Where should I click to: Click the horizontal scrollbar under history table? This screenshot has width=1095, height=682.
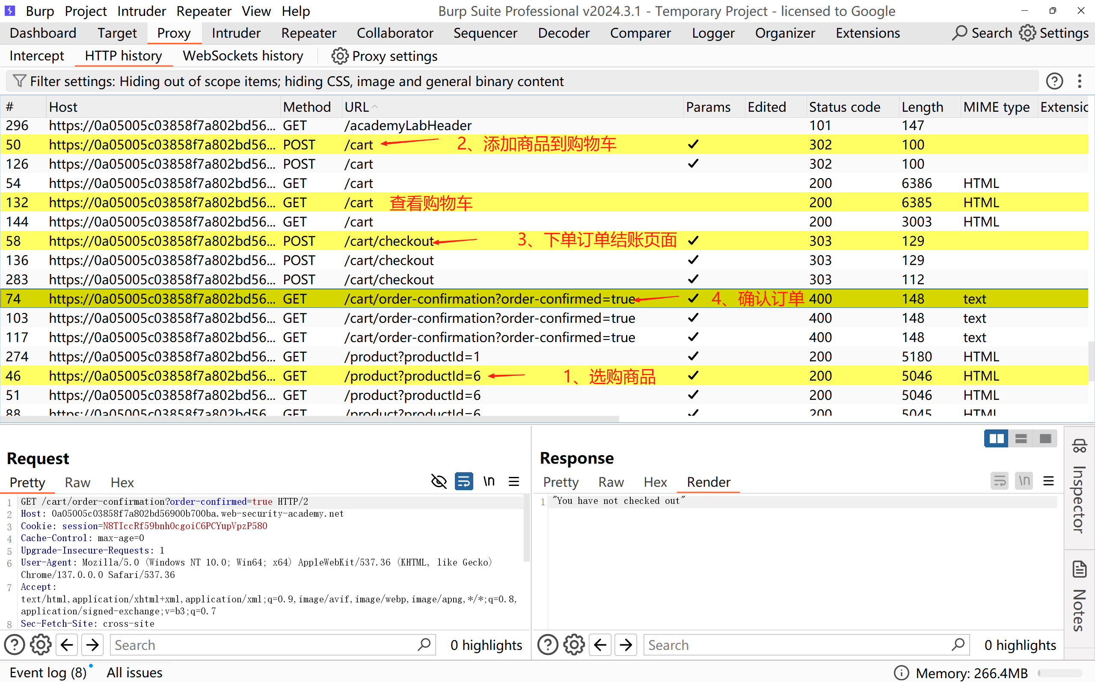point(309,419)
